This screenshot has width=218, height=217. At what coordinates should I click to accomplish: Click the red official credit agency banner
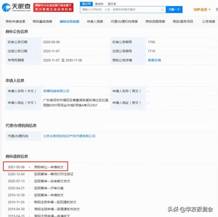pos(53,7)
